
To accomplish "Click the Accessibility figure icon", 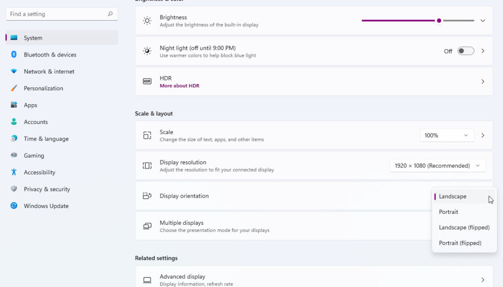I will pyautogui.click(x=14, y=172).
